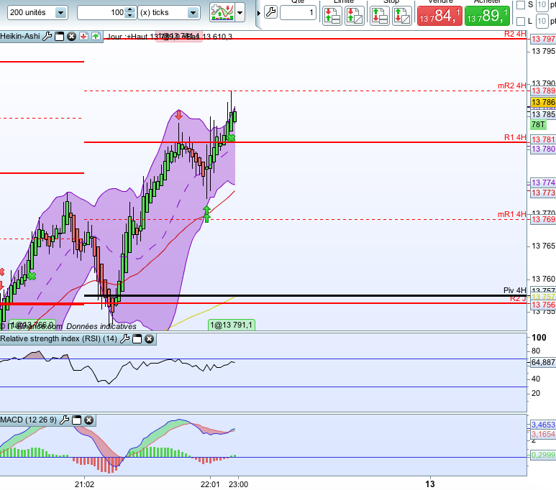Viewport: 556px width, 490px height.
Task: Open the 200 unités dropdown
Action: [x=61, y=13]
